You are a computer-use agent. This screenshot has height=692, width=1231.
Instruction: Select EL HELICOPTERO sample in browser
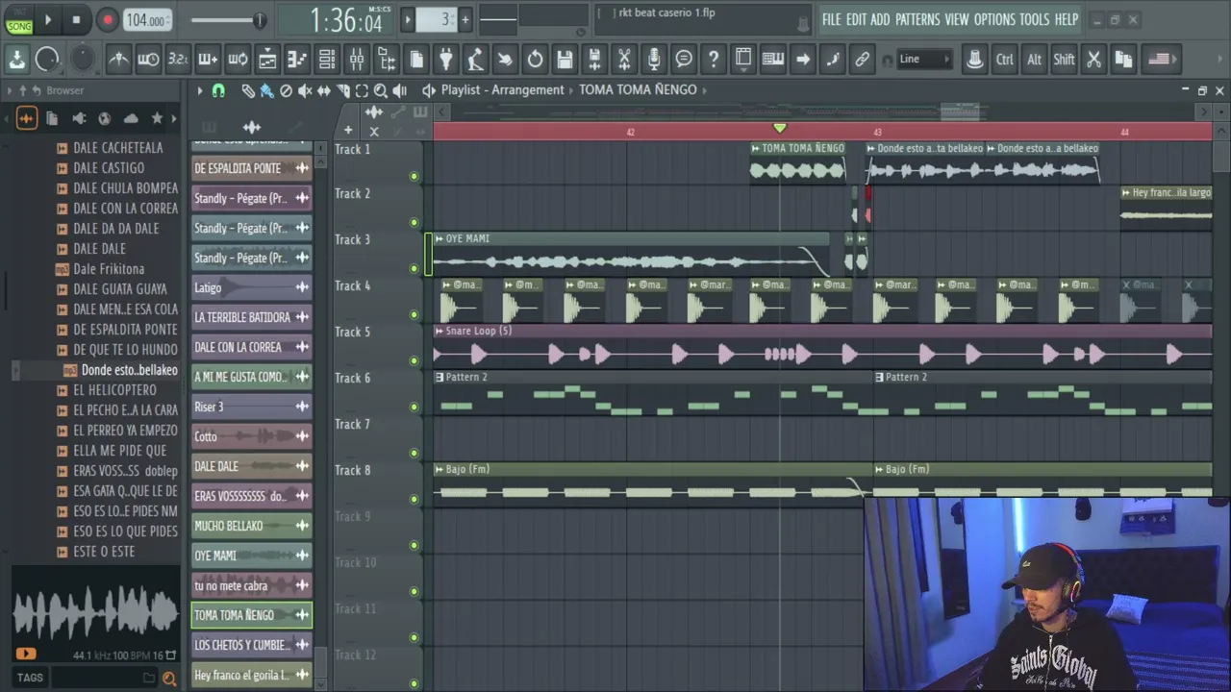coord(114,390)
